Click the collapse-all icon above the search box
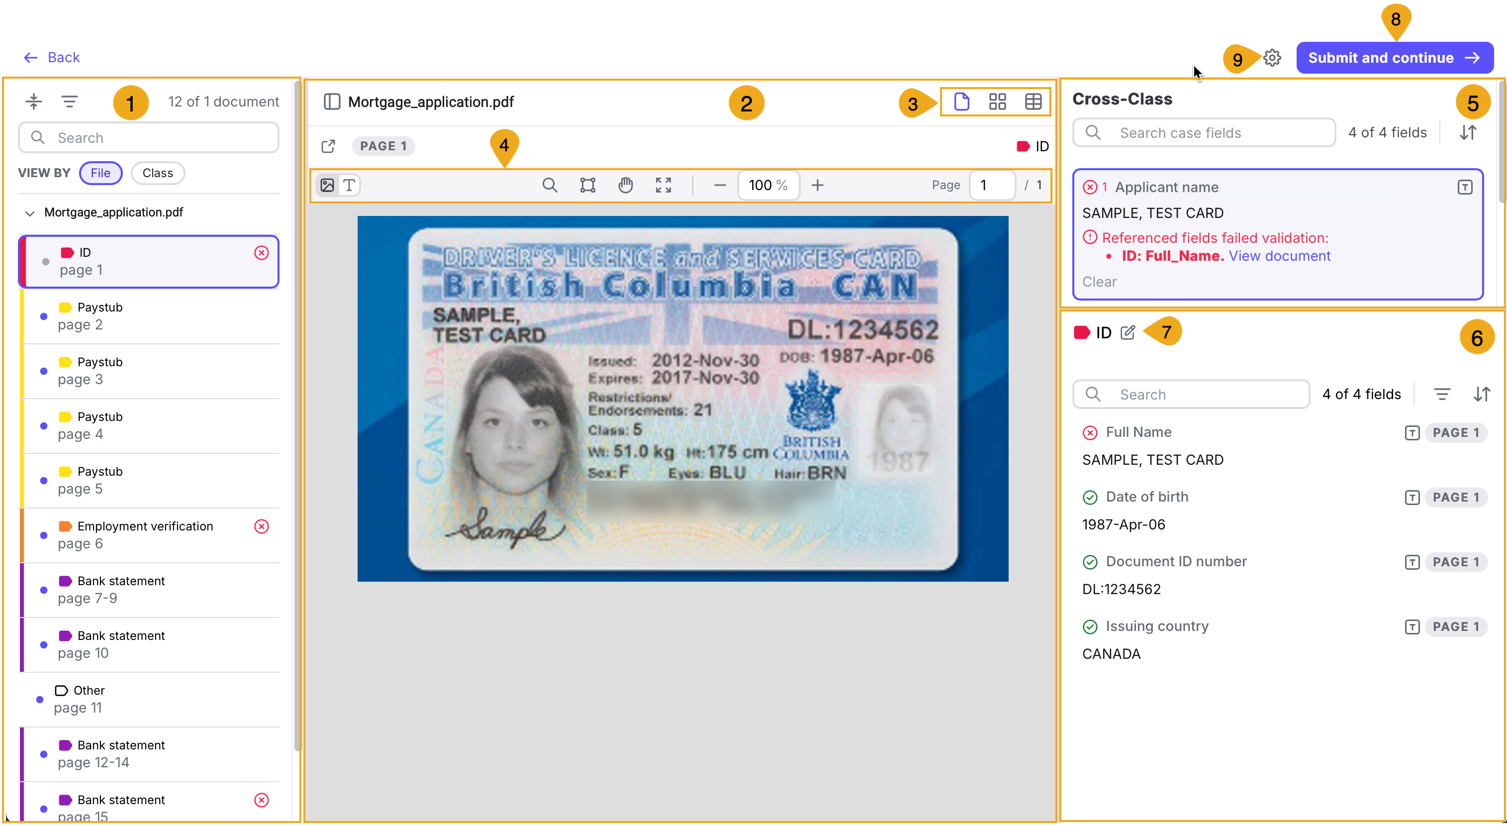Viewport: 1507px width, 825px height. (33, 101)
